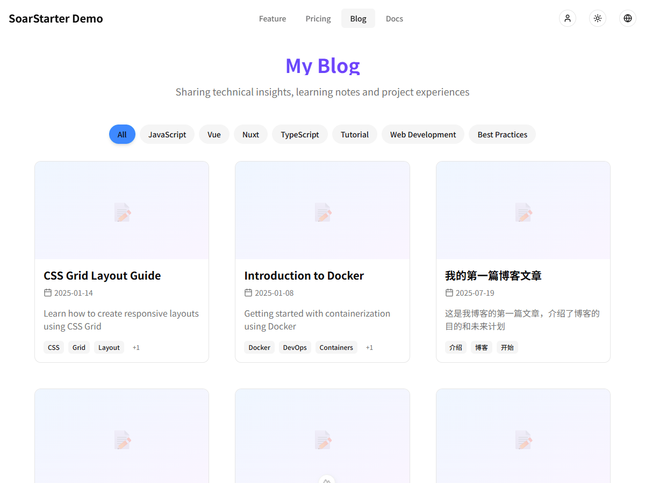This screenshot has height=483, width=645.
Task: Click the placeholder icon on a bottom-row card
Action: (122, 439)
